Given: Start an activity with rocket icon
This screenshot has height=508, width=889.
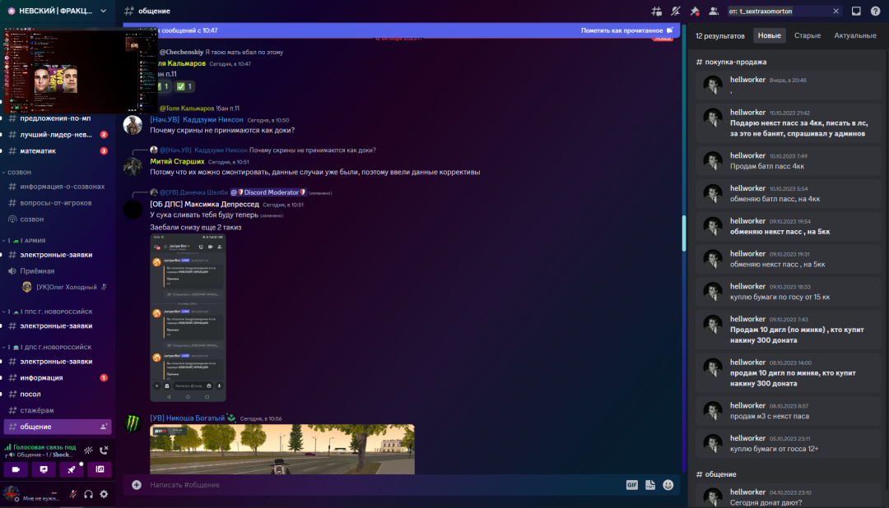Looking at the screenshot, I should 72,469.
